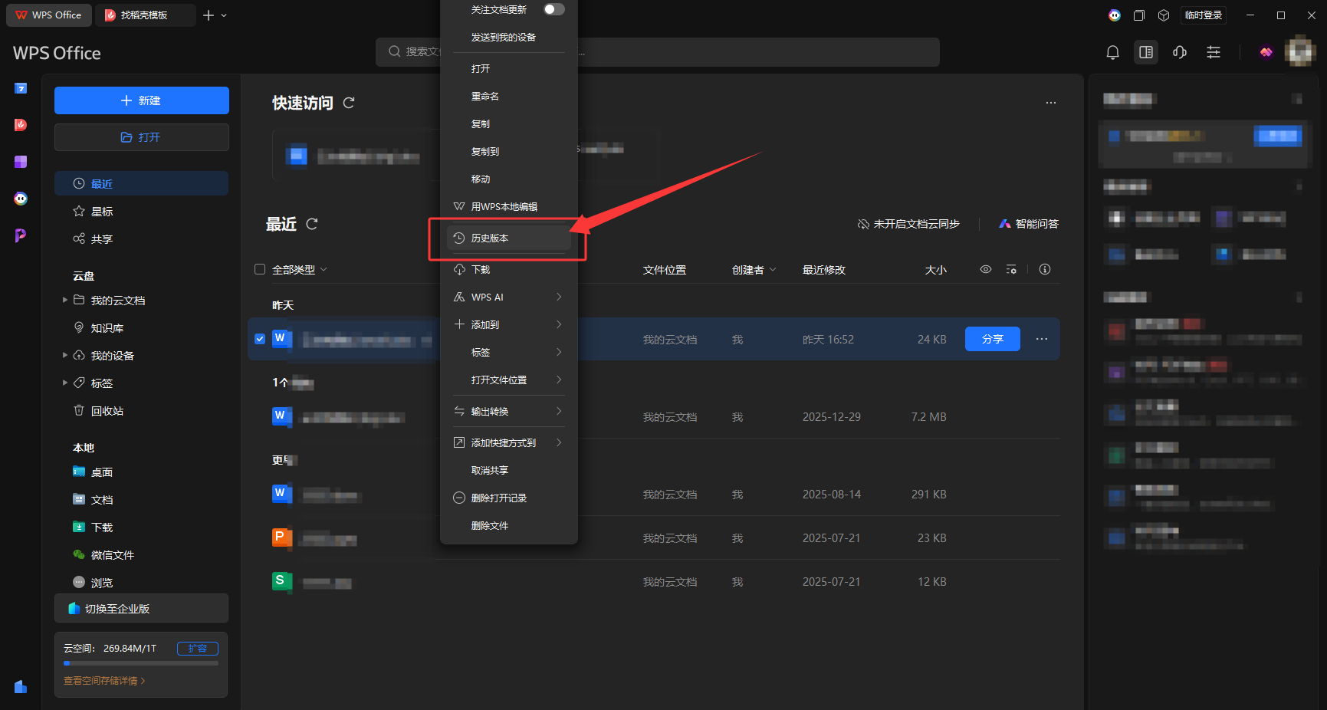
Task: Click the blue 新建 button
Action: (141, 100)
